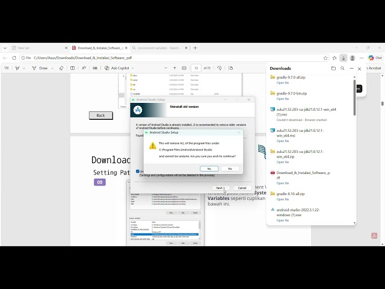Viewport: 385px width, 289px height.
Task: Open the browser profile icon
Action: coord(353,58)
